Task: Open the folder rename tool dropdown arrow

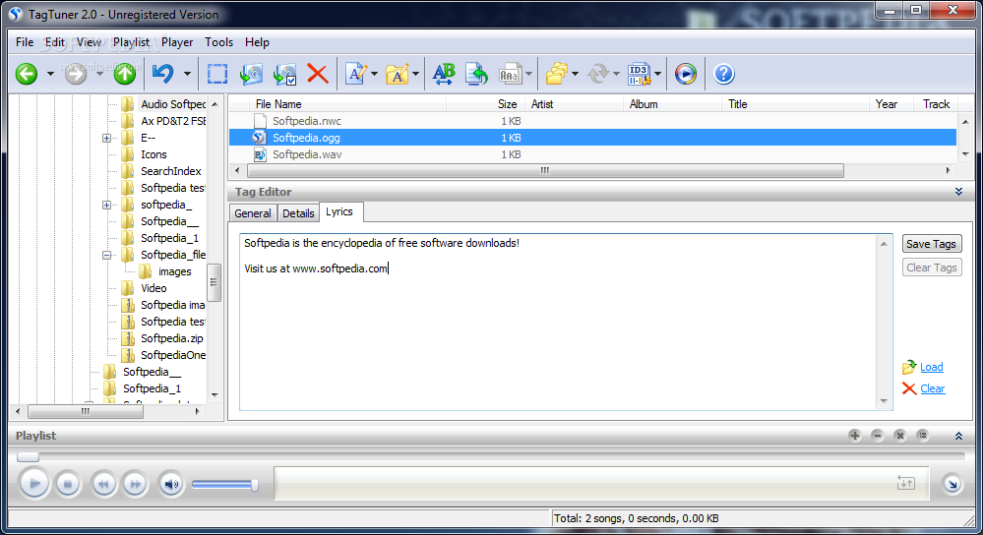Action: tap(415, 74)
